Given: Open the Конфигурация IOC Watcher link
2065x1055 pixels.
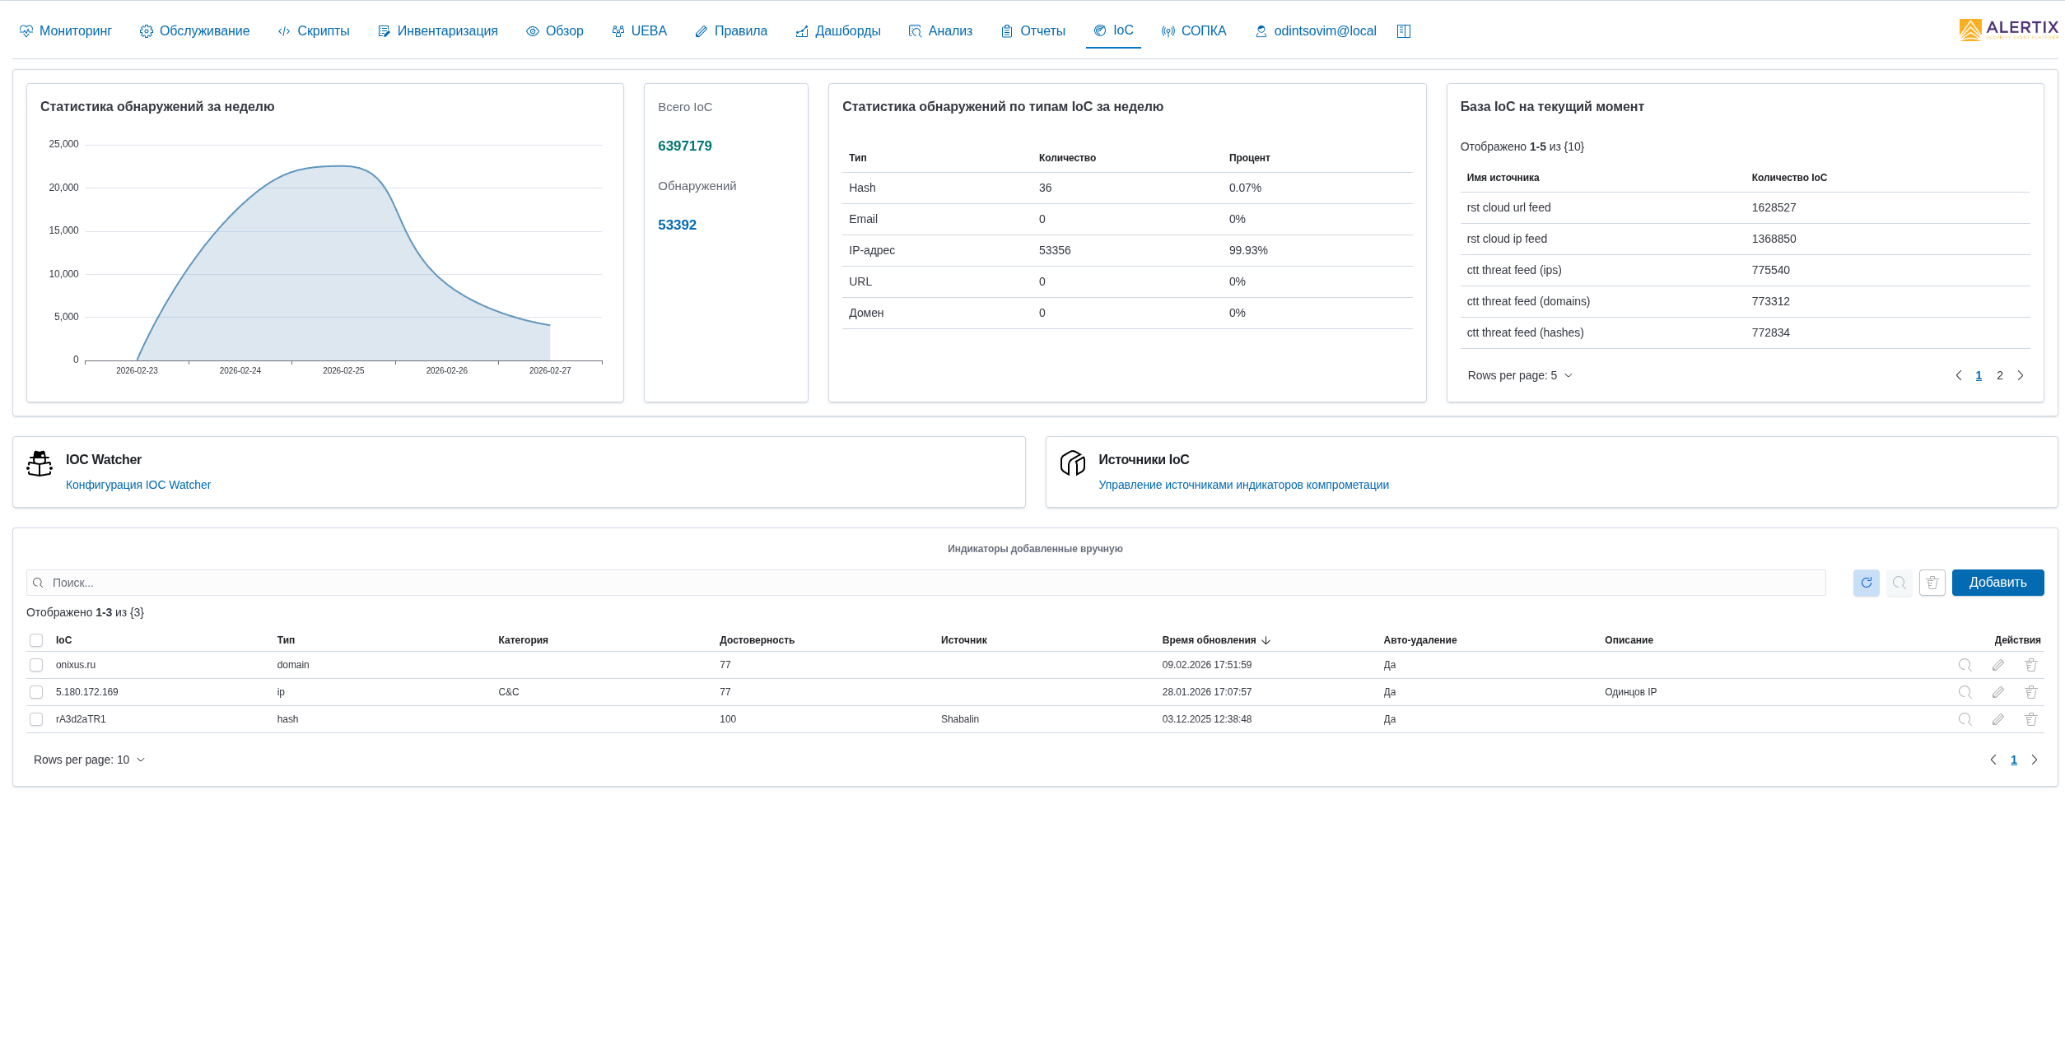Looking at the screenshot, I should 138,485.
